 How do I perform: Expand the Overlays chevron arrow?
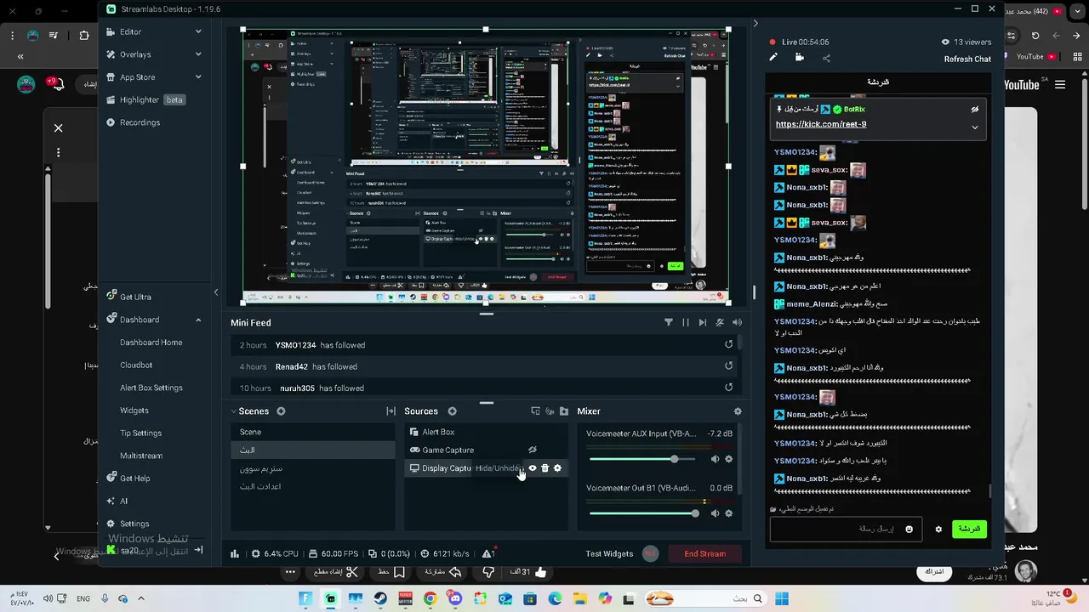click(x=198, y=54)
